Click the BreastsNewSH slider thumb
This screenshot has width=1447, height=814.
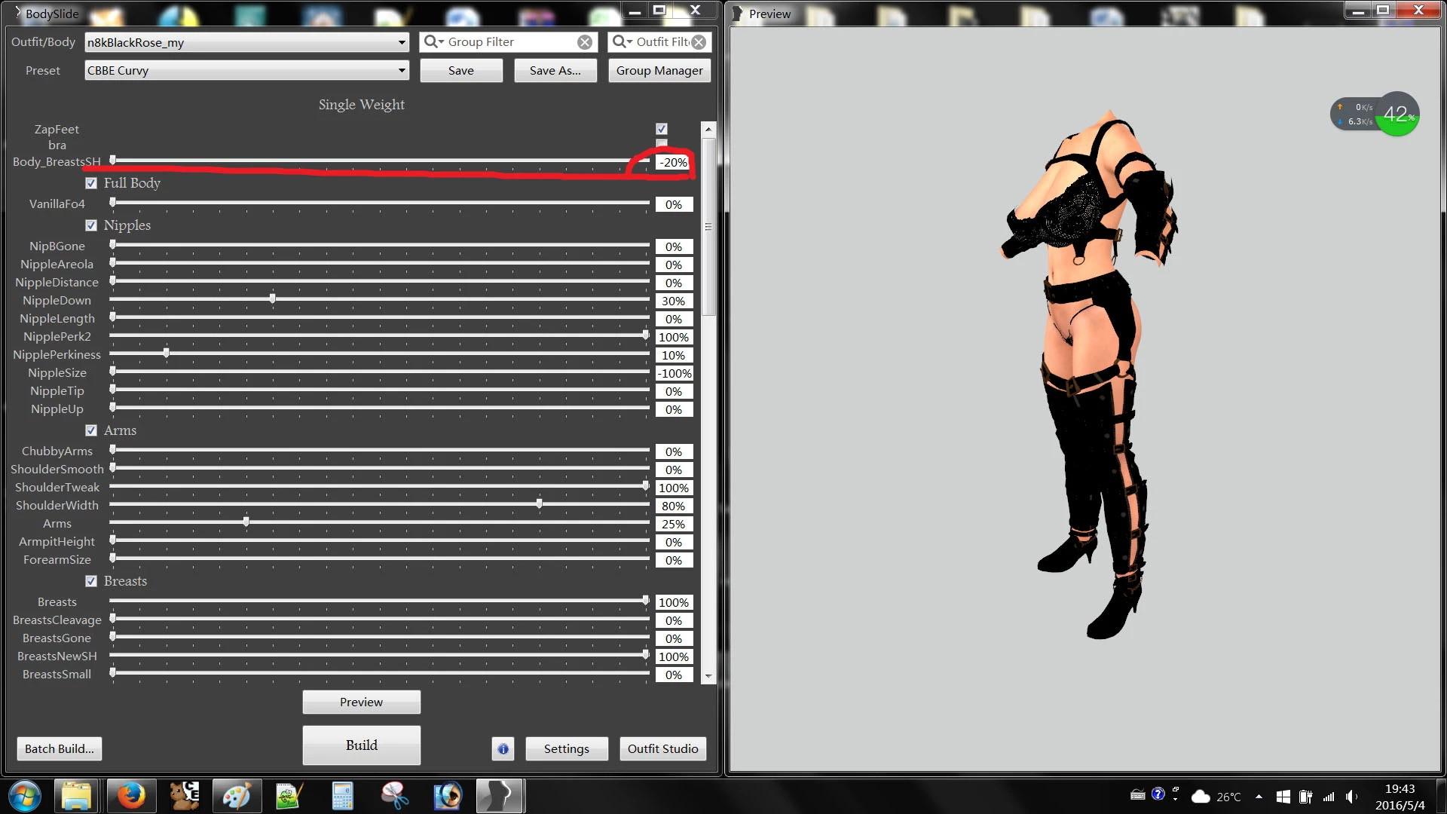pos(646,655)
